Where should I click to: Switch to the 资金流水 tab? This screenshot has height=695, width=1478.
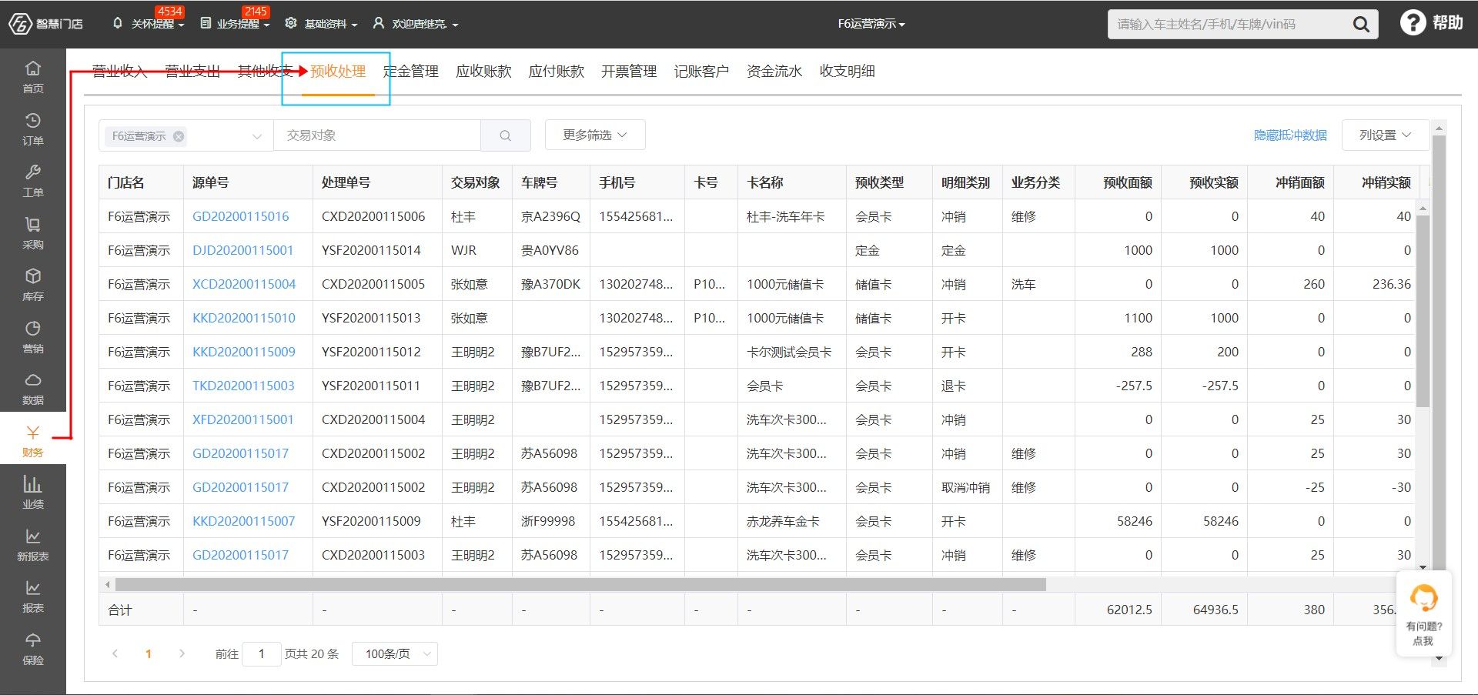point(774,72)
